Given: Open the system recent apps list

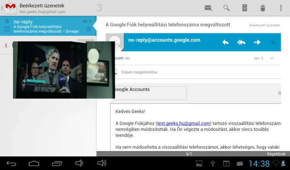Looking at the screenshot, I should [57, 163].
